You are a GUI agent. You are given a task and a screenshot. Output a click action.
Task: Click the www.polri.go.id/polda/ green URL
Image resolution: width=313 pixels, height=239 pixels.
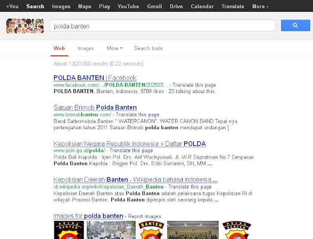click(x=79, y=150)
